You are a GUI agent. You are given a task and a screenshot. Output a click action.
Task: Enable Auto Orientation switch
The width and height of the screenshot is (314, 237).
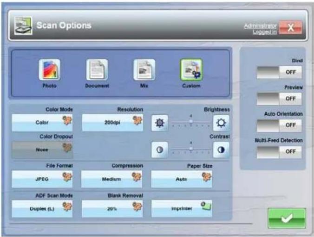click(279, 125)
